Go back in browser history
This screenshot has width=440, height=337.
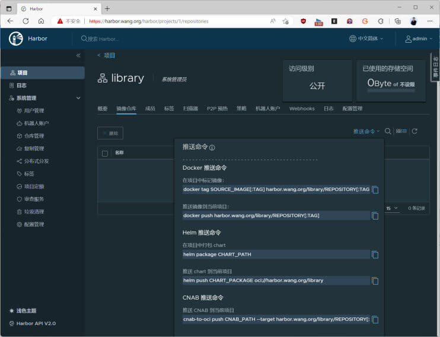[x=11, y=21]
